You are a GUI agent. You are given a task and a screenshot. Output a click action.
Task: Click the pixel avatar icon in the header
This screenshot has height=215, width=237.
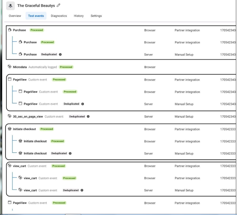[10, 5]
